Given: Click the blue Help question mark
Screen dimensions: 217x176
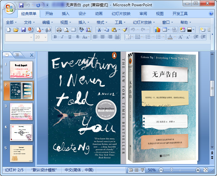Looking at the screenshot, I should (211, 13).
